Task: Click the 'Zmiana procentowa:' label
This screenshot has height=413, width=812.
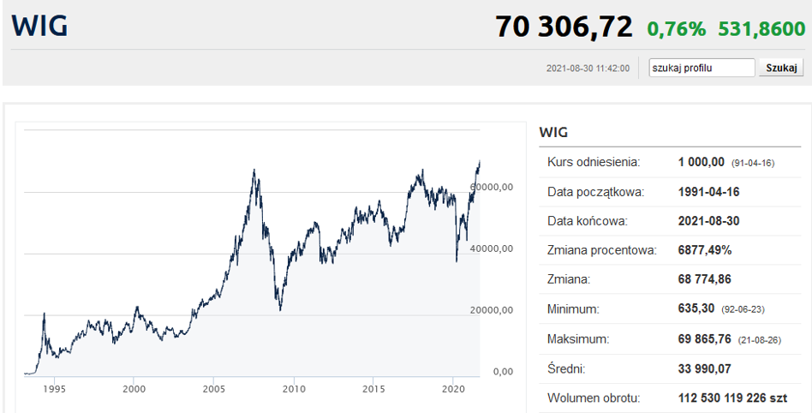Action: click(602, 251)
